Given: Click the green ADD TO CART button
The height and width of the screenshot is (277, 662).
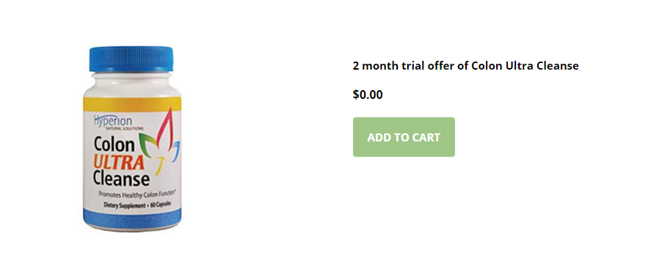Looking at the screenshot, I should click(404, 137).
